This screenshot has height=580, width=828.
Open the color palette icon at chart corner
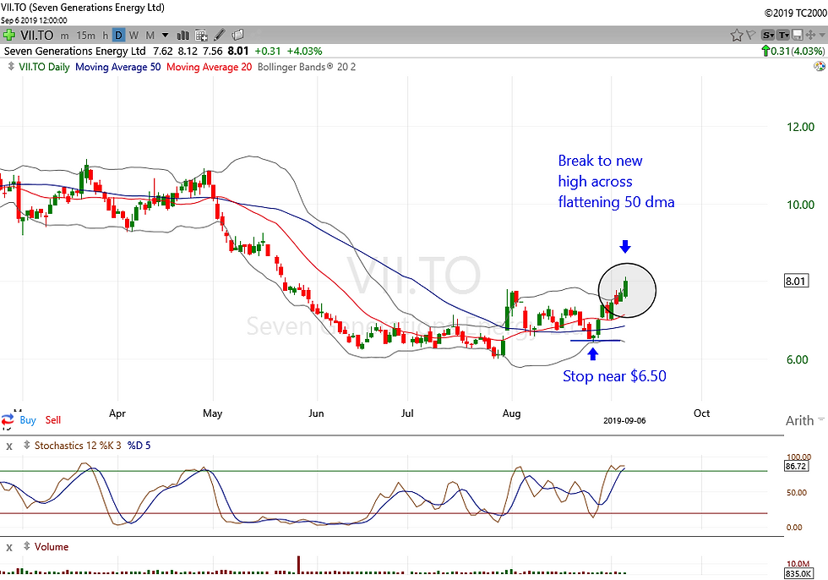[819, 67]
